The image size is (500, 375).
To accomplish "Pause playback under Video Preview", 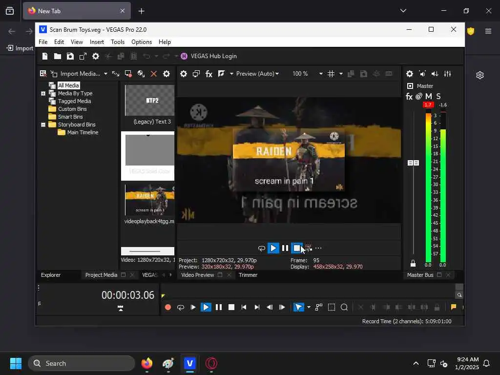I will click(285, 248).
